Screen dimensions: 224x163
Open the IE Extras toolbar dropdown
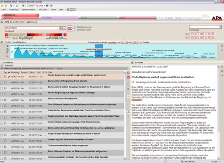click(40, 6)
